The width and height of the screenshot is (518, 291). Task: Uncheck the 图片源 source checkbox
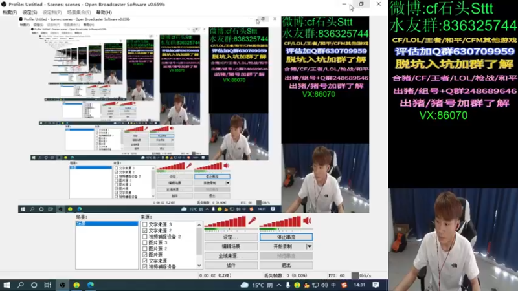[x=144, y=255]
